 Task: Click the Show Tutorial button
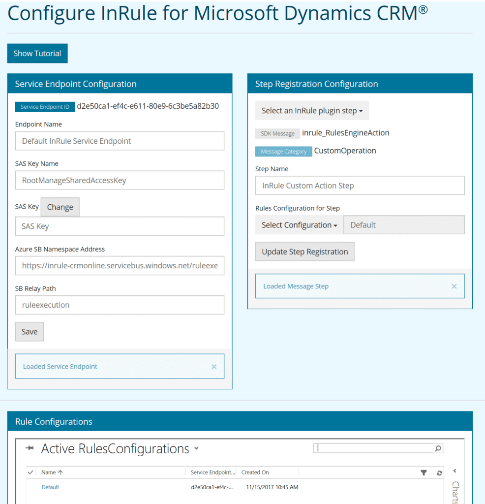pyautogui.click(x=37, y=53)
